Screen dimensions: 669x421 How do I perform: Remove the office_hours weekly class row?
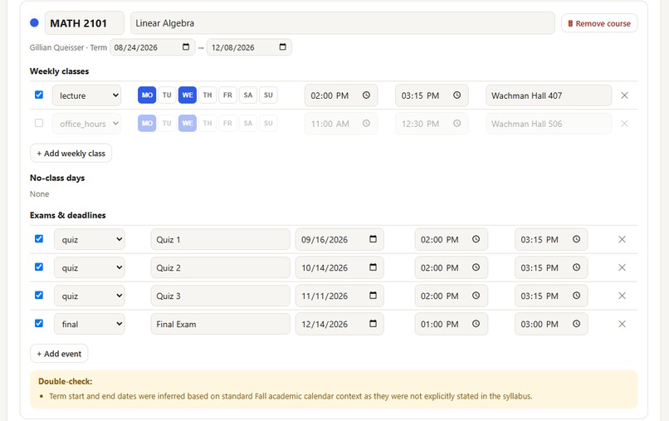pyautogui.click(x=624, y=124)
